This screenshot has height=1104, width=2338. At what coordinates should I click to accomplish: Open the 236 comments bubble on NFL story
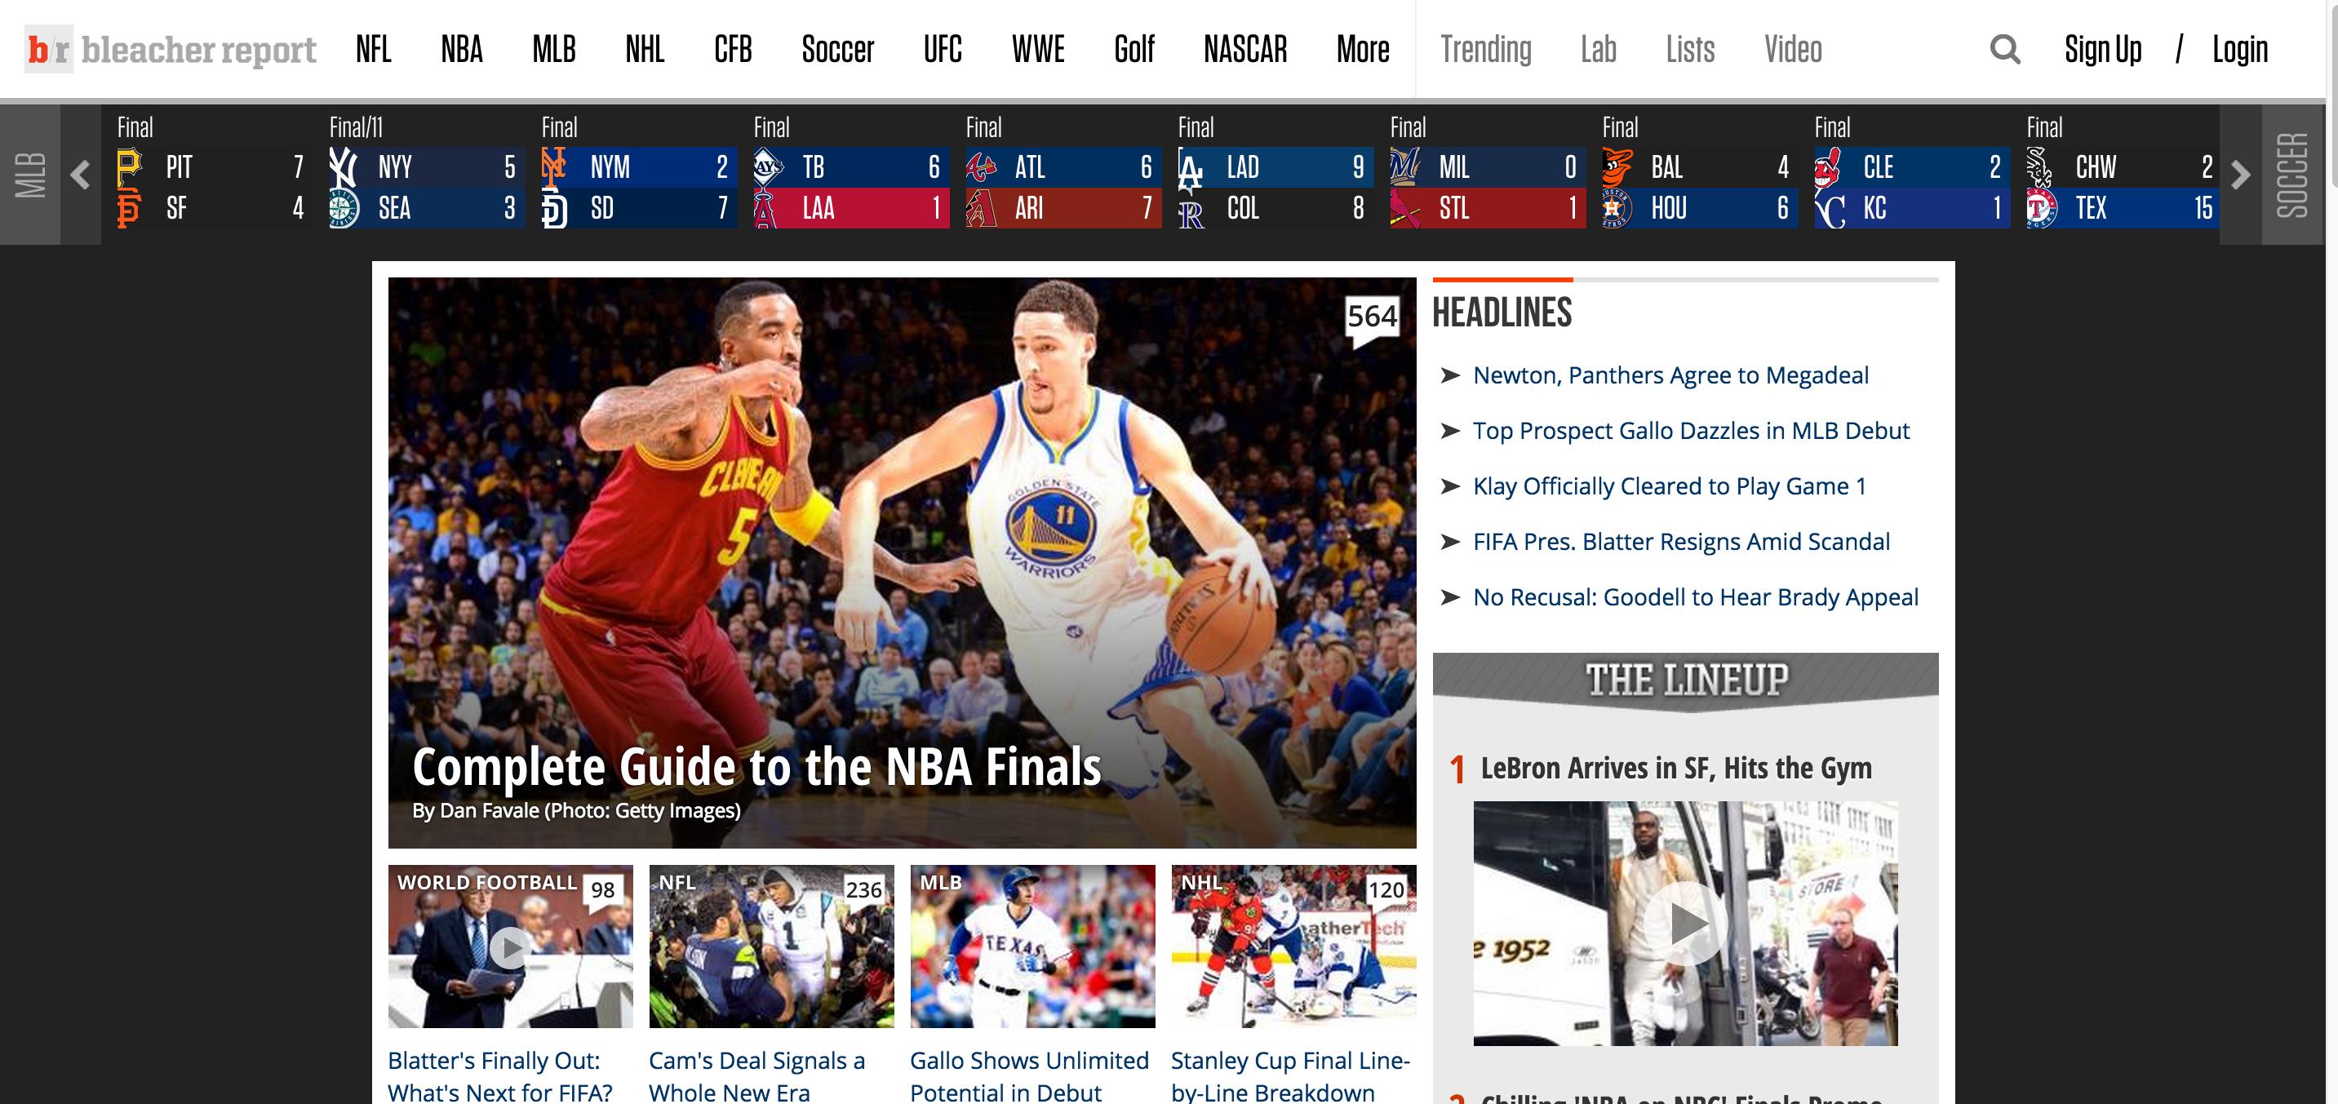pos(863,890)
